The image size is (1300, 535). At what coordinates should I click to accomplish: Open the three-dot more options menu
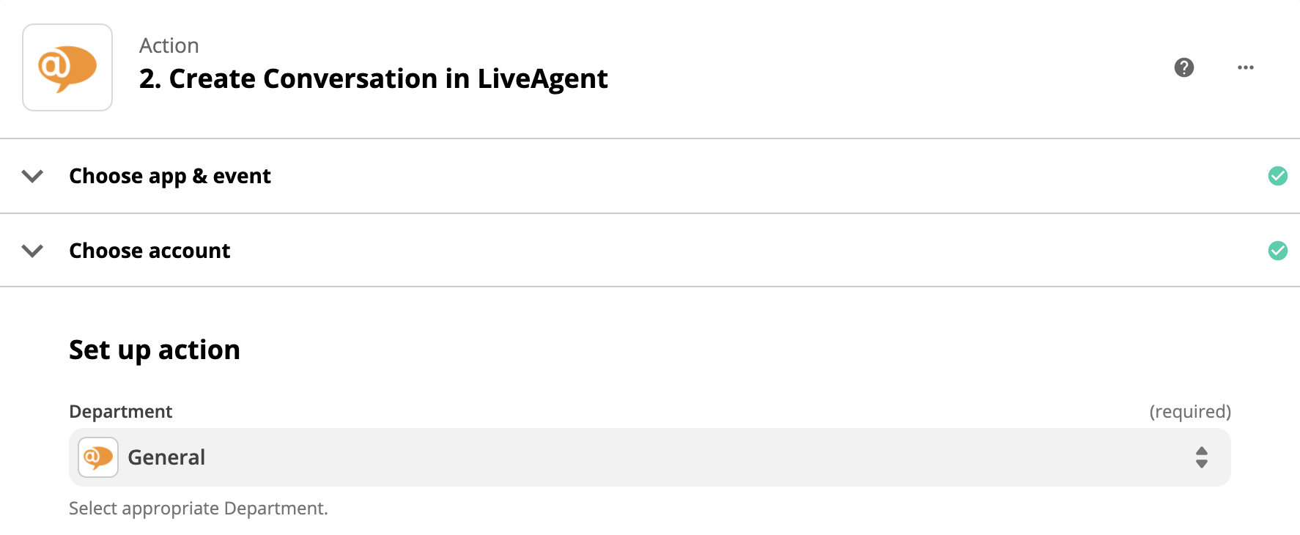(x=1245, y=67)
